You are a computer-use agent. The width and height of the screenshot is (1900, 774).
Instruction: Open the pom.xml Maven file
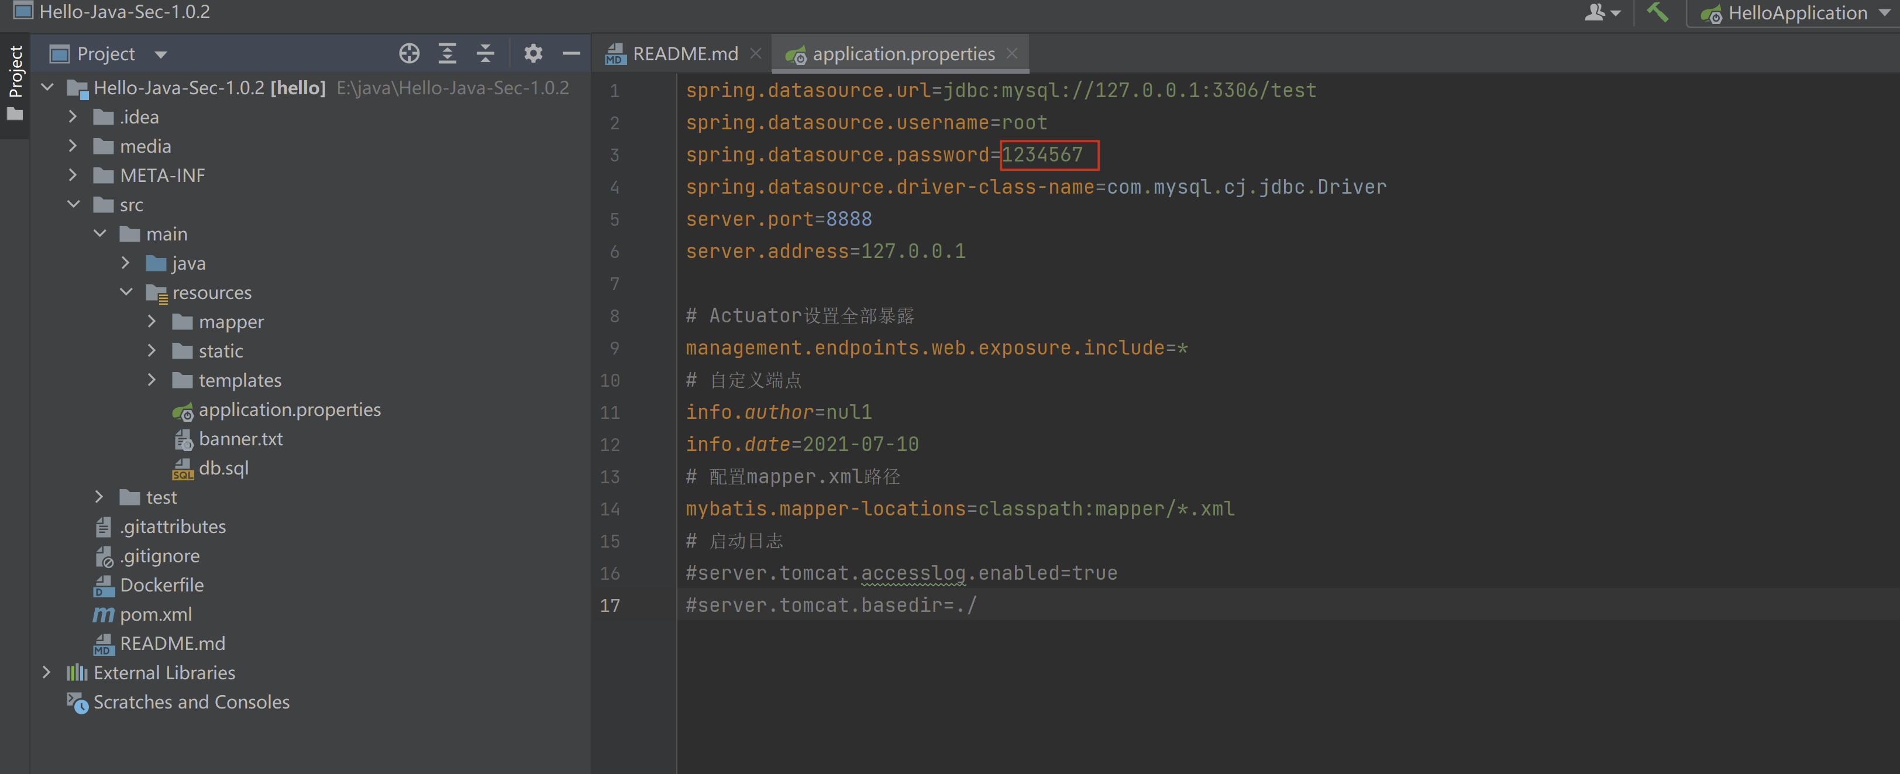coord(155,614)
